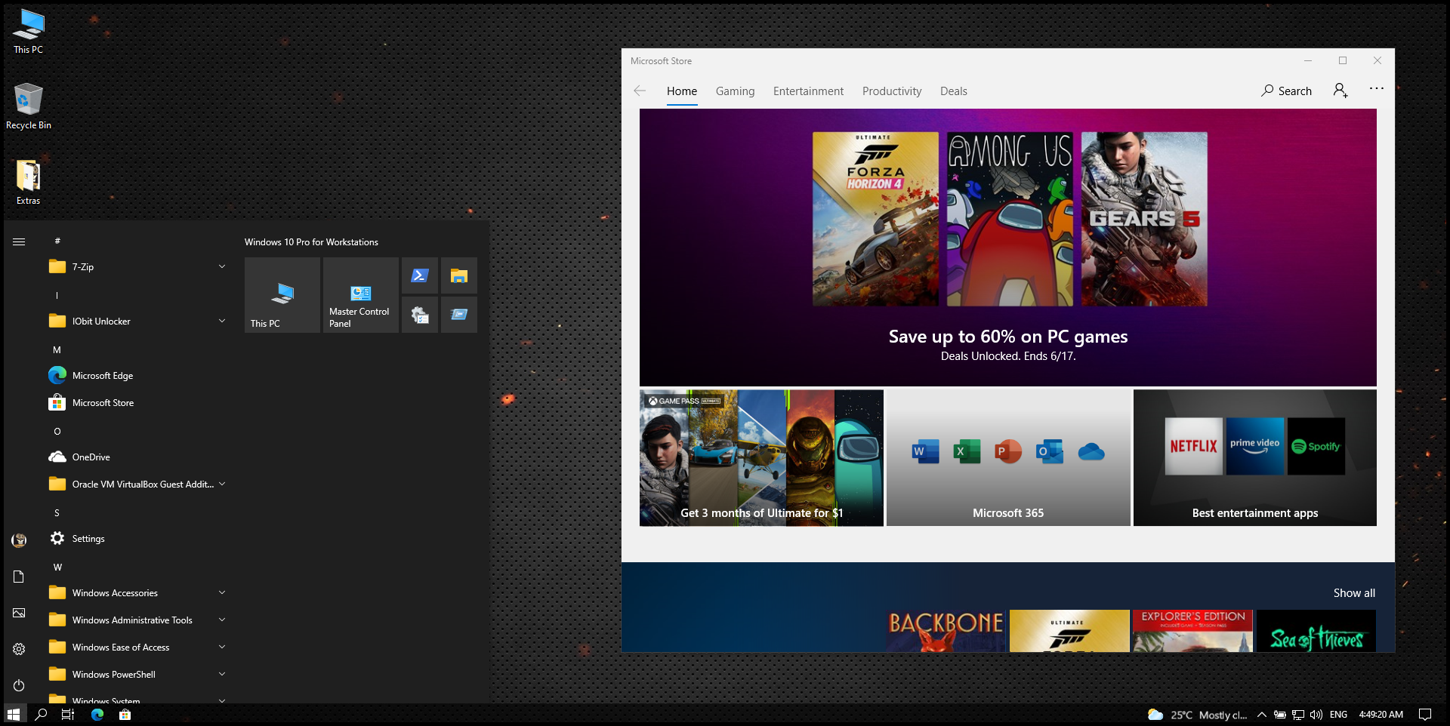Image resolution: width=1450 pixels, height=726 pixels.
Task: Click the Among Us cover
Action: coord(1010,219)
